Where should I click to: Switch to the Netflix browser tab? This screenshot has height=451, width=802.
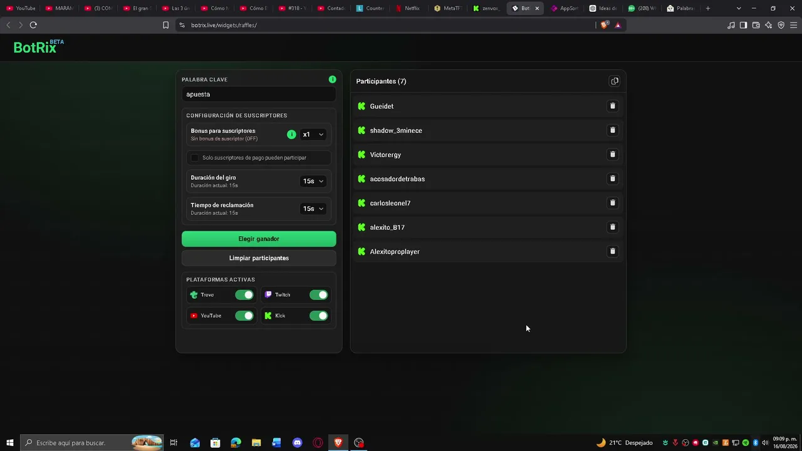point(408,8)
